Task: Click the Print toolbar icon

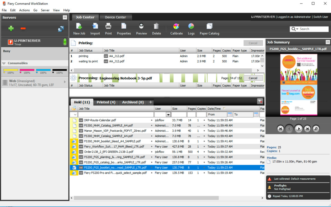Action: pos(108,27)
